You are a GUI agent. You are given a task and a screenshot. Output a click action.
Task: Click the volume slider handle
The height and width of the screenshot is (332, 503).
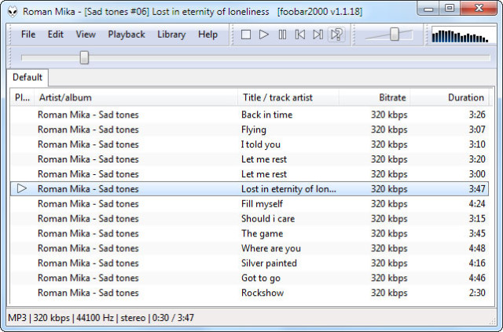tap(395, 35)
